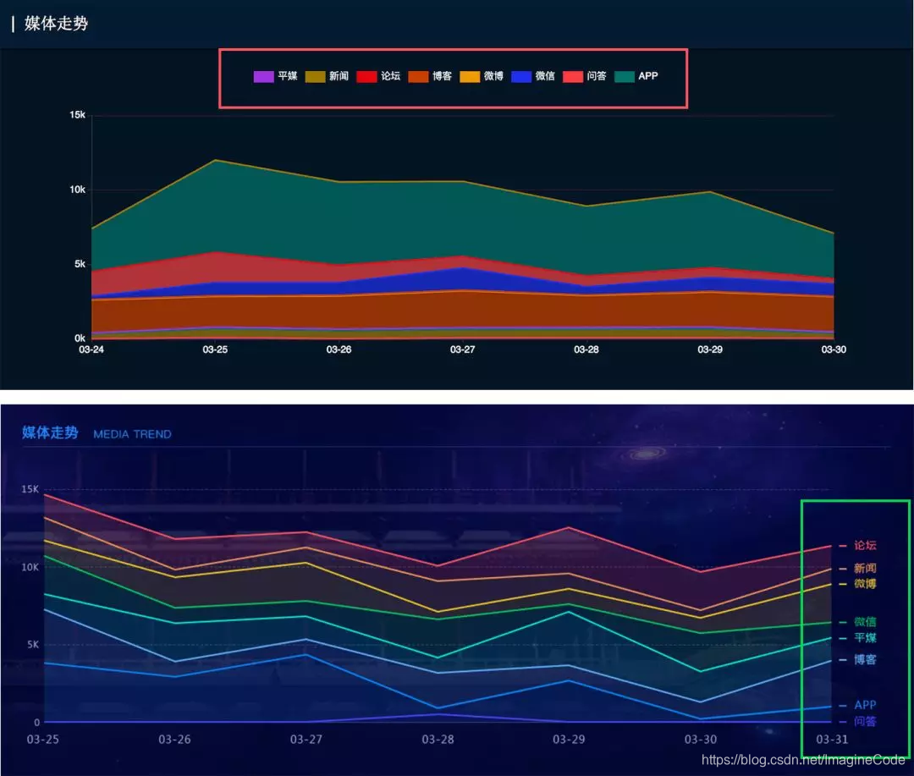Open the blog.csdn.net watermark link

[803, 760]
